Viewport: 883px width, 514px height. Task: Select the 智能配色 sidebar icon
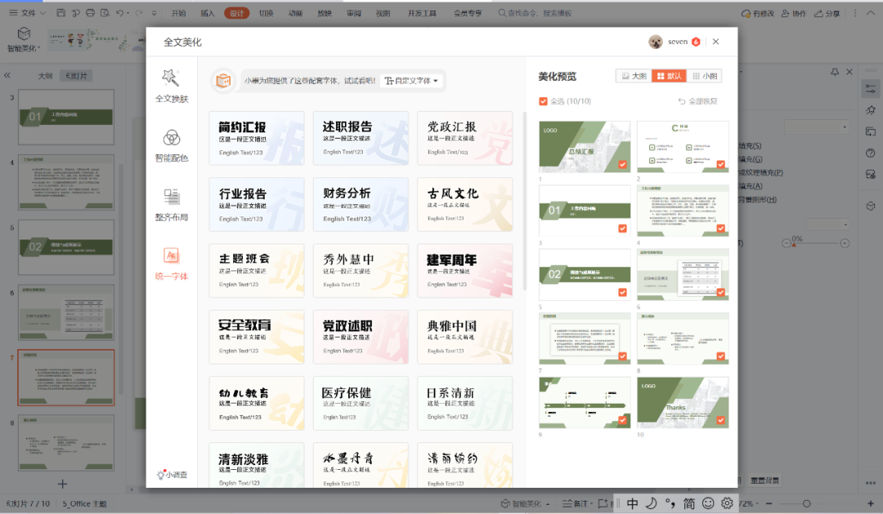click(x=172, y=145)
